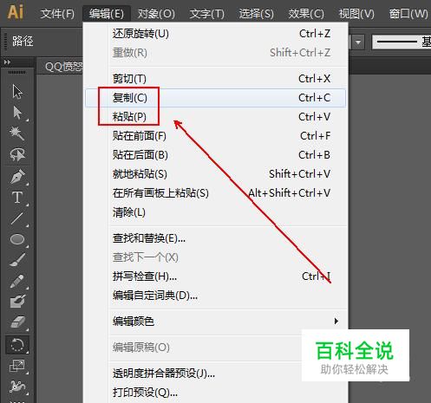
Task: Open 打印预设(Q)... menu item
Action: pos(215,393)
